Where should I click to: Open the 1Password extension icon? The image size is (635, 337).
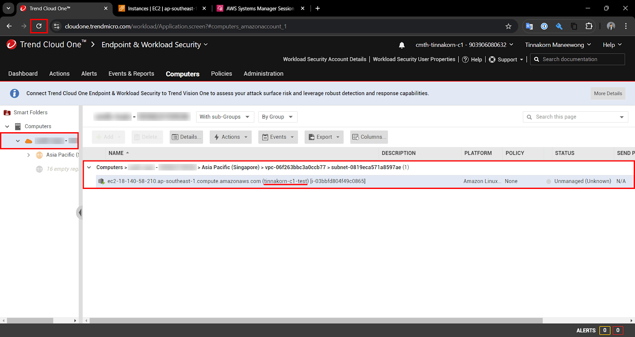(x=544, y=26)
